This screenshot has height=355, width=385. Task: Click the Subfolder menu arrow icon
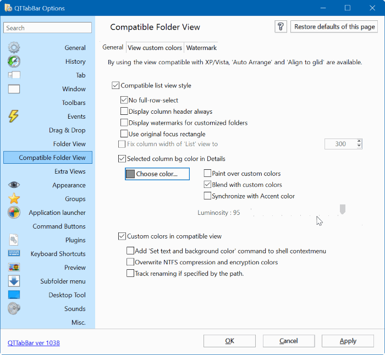[14, 281]
